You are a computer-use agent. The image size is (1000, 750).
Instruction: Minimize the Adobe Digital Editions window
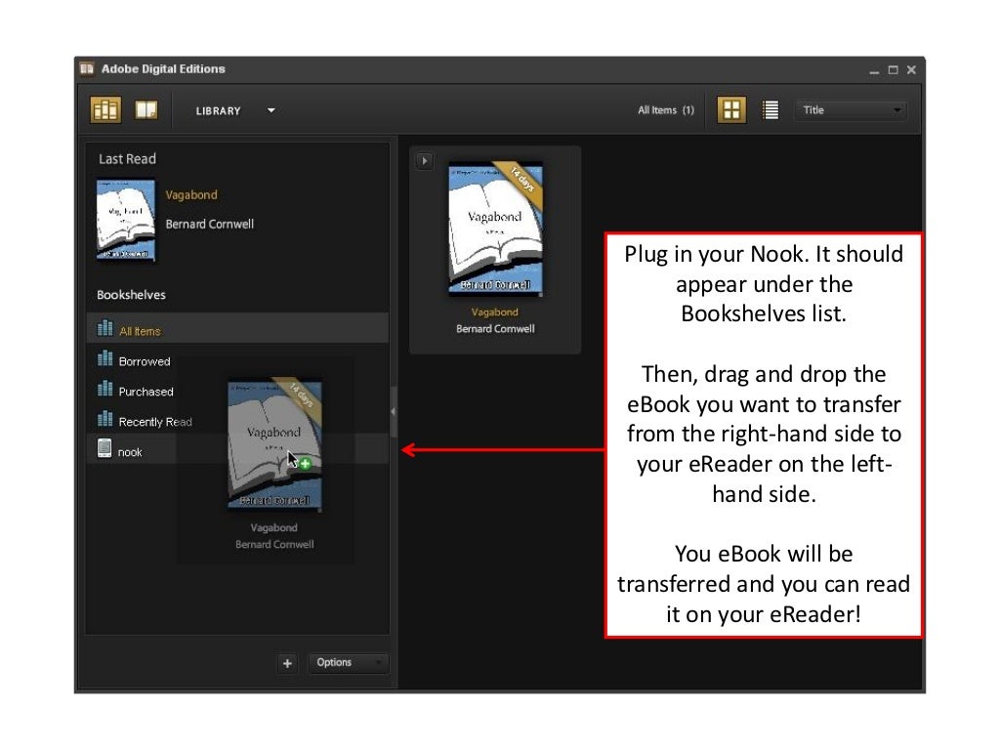click(874, 70)
